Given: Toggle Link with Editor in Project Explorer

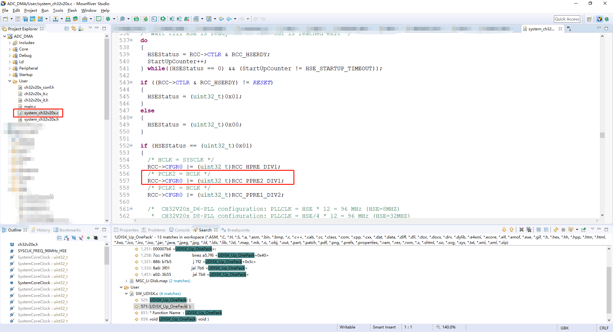Looking at the screenshot, I should 74,28.
